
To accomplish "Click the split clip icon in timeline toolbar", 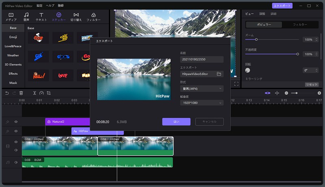I will pyautogui.click(x=35, y=93).
